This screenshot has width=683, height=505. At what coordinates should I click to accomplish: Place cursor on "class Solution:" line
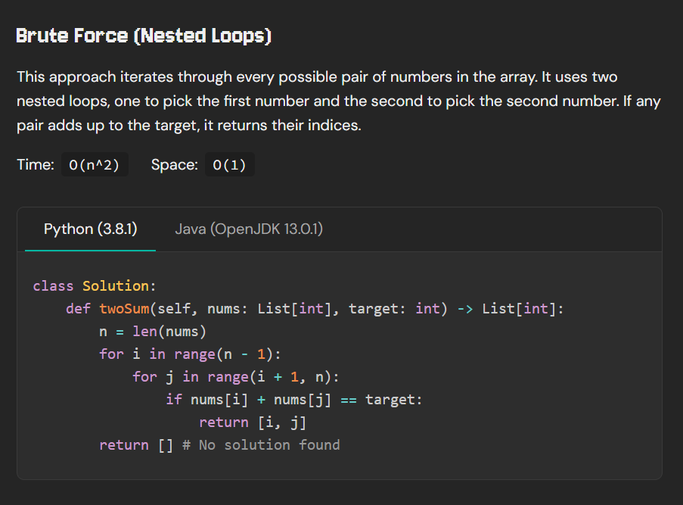click(95, 286)
